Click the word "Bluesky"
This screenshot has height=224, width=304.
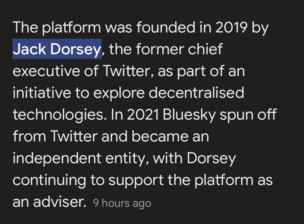click(x=189, y=115)
